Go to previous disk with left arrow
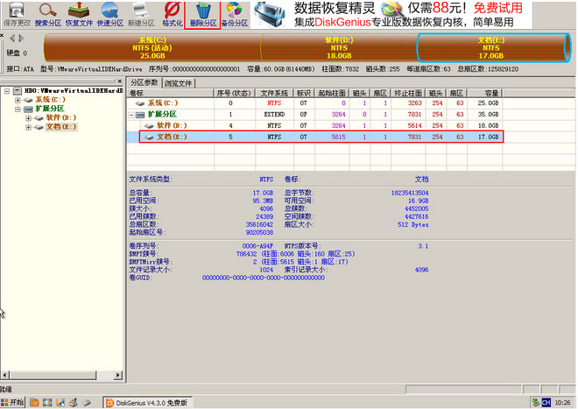This screenshot has height=409, width=578. (12, 38)
